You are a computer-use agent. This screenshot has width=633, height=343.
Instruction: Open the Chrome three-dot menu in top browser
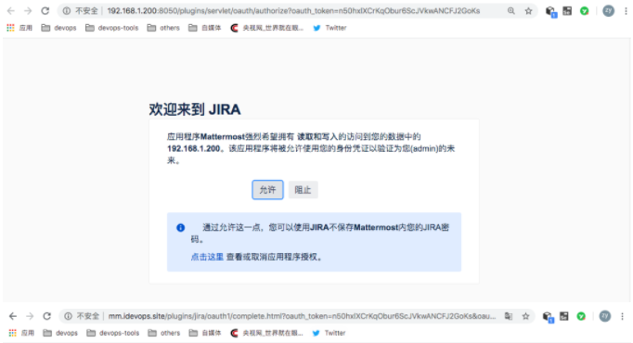click(626, 11)
